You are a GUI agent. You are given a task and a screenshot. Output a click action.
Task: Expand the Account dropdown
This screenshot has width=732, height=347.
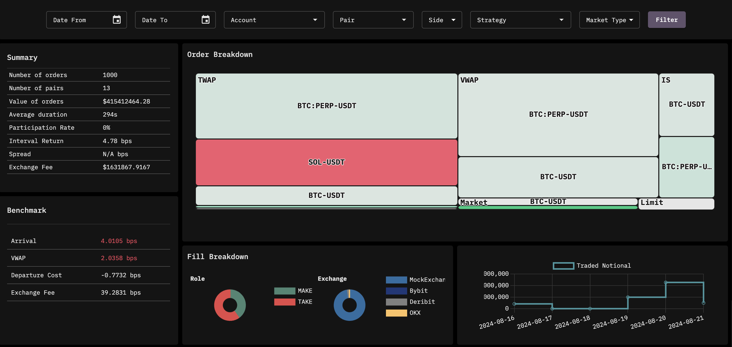274,20
